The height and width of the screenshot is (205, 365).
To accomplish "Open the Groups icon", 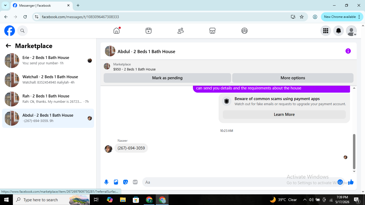I will click(244, 31).
